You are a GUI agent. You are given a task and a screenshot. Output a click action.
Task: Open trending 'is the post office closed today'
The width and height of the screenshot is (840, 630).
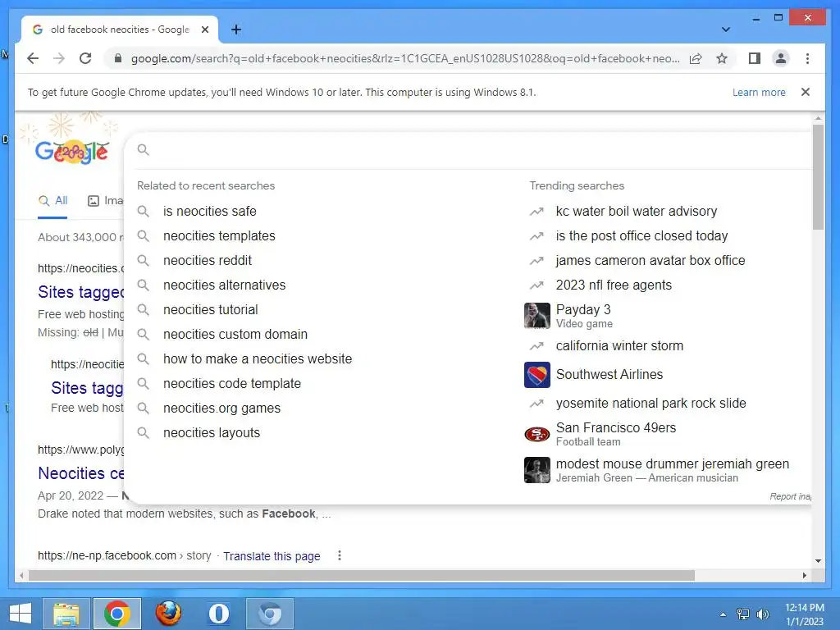pyautogui.click(x=641, y=235)
